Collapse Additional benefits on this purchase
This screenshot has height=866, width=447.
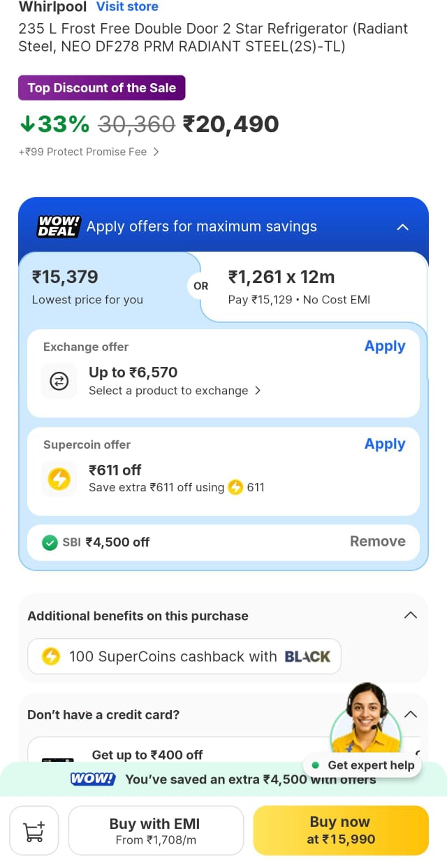(x=411, y=615)
